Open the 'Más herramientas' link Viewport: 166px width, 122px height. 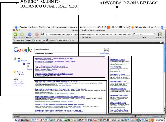pyautogui.click(x=18, y=86)
